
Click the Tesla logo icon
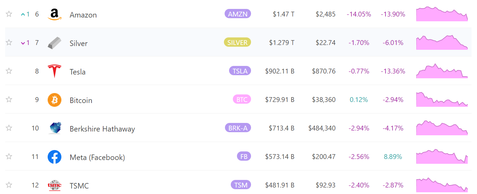click(54, 71)
